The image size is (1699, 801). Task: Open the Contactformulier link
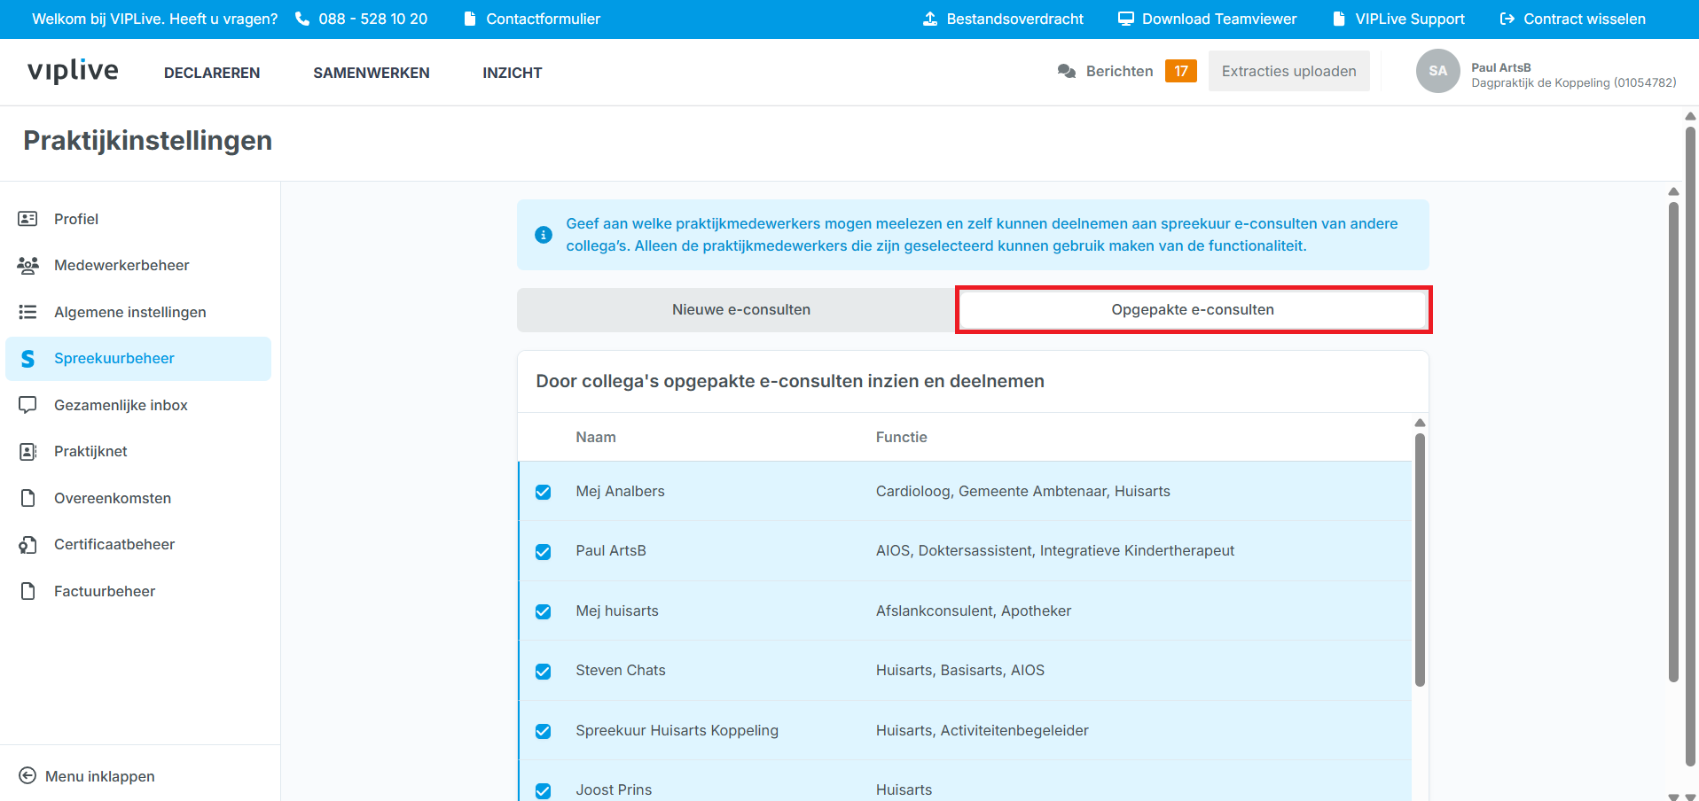tap(543, 19)
